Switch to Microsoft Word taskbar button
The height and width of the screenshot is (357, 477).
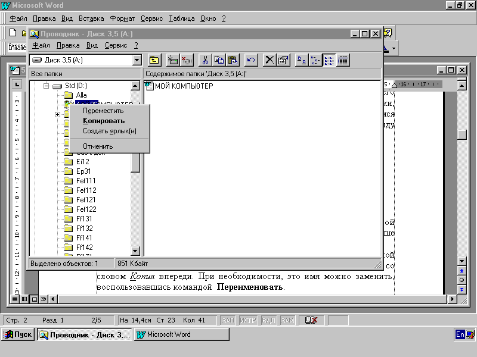coord(182,334)
